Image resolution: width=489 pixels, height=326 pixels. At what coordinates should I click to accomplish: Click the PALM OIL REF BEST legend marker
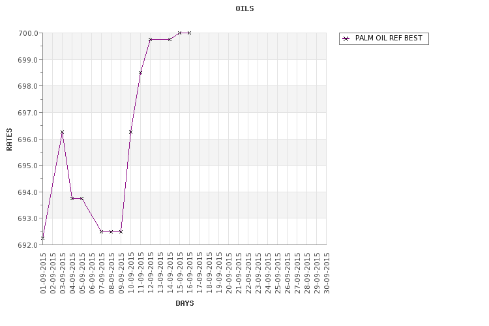coord(346,38)
